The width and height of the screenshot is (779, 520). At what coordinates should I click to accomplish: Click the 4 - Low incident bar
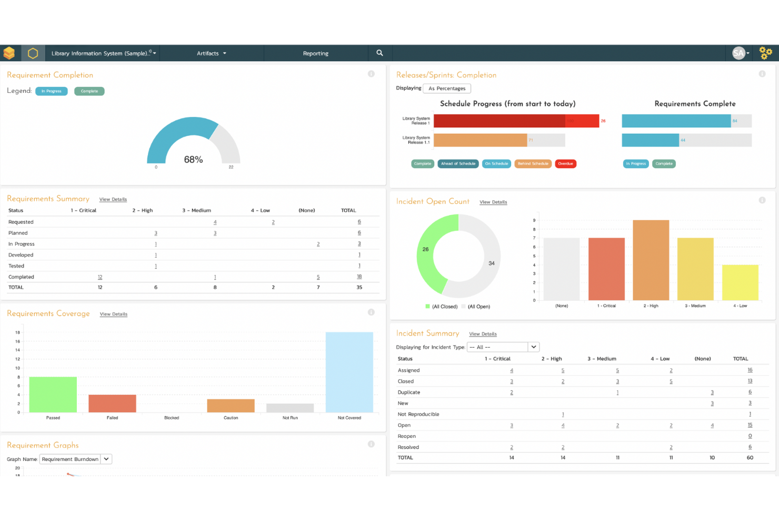(x=740, y=282)
